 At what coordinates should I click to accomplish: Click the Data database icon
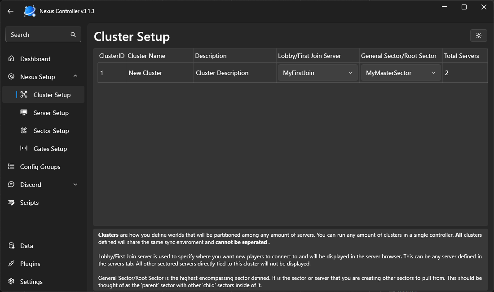(11, 246)
